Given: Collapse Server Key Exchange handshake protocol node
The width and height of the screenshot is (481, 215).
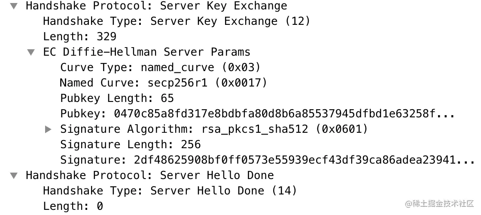Looking at the screenshot, I should click(x=14, y=6).
